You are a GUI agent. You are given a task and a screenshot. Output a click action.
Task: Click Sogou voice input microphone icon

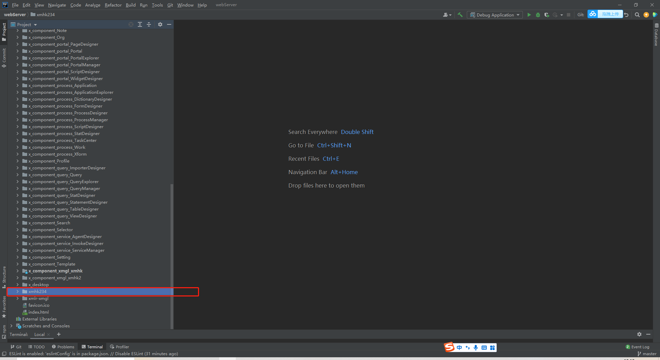pyautogui.click(x=476, y=348)
